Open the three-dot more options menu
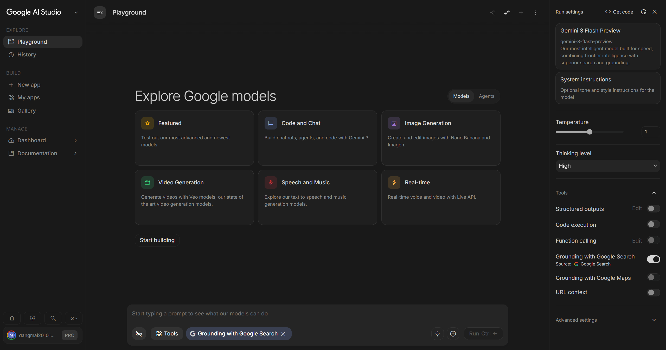The height and width of the screenshot is (350, 666). (x=535, y=12)
